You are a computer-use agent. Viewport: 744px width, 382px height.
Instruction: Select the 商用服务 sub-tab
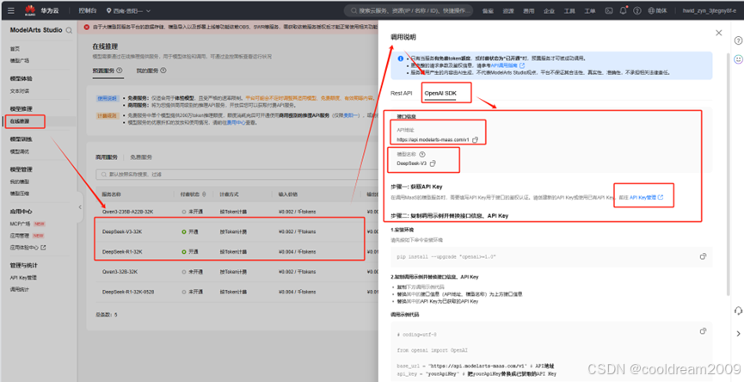(x=107, y=157)
